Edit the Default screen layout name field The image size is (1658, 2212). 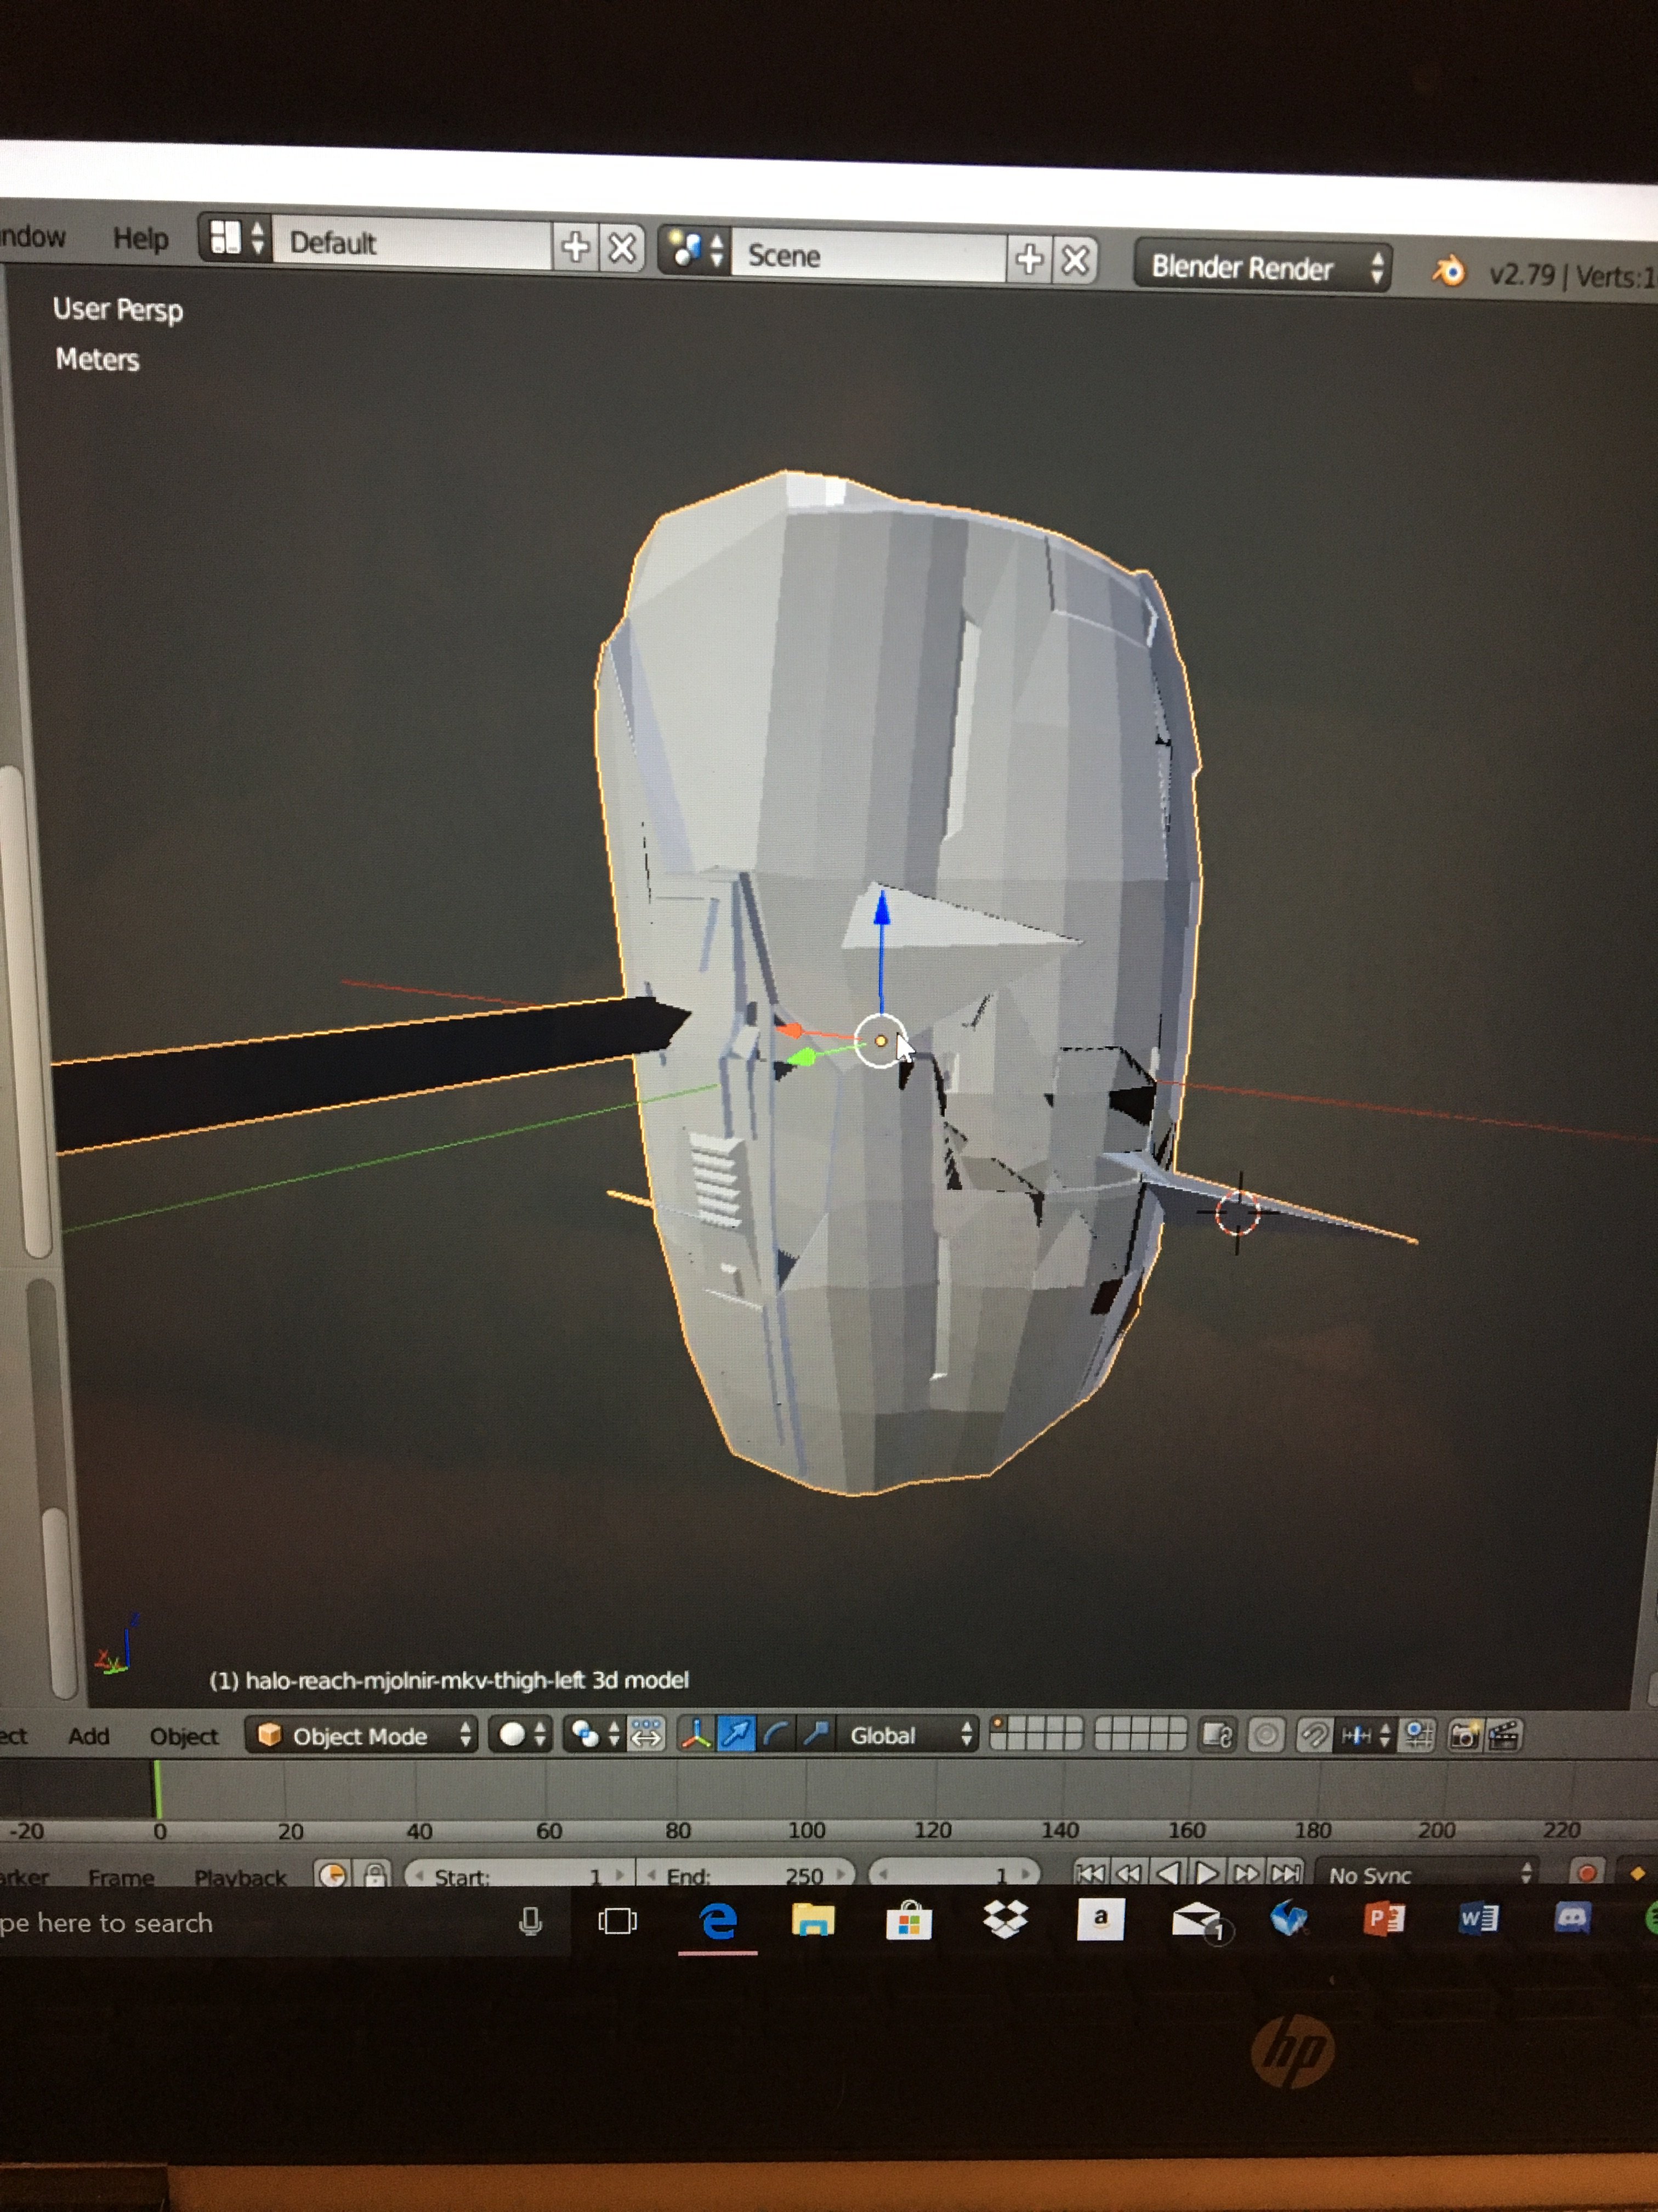coord(411,243)
